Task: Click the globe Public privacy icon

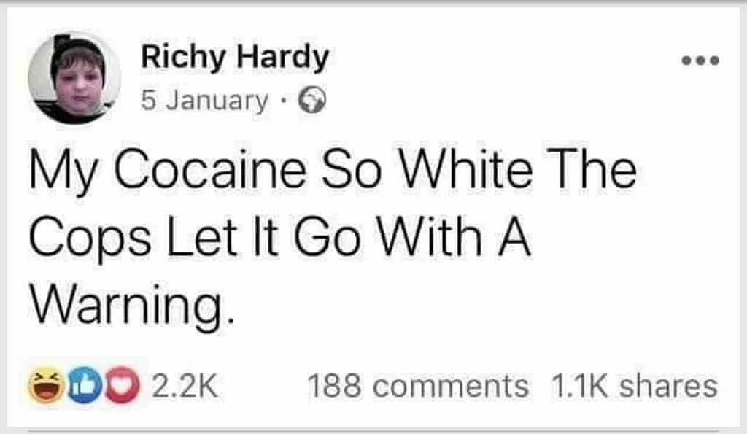Action: click(312, 101)
